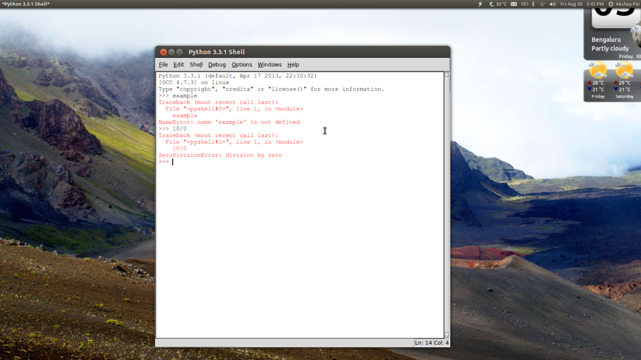Screen dimensions: 641x360
Task: Click the Partly cloudy condition text
Action: [x=610, y=48]
